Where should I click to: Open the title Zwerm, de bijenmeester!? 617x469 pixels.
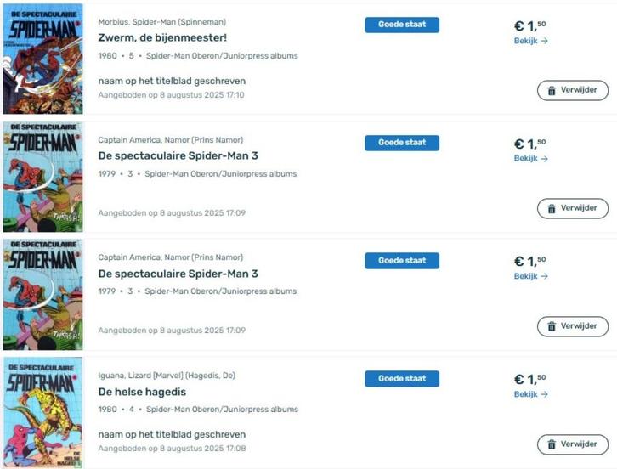point(162,38)
